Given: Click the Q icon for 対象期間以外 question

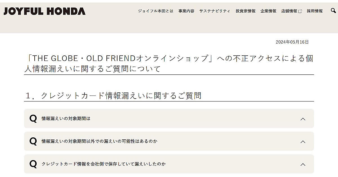Looking at the screenshot, I should 33,141.
